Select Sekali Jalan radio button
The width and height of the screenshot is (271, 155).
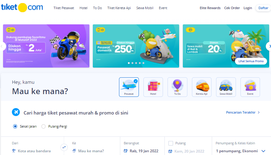(15, 126)
